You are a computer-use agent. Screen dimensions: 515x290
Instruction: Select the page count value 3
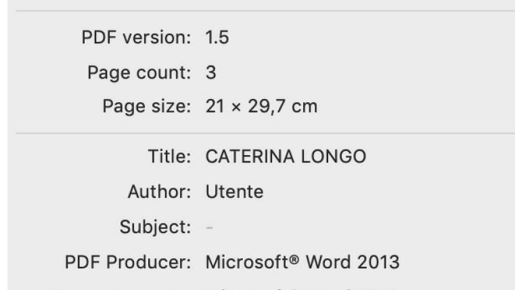tap(211, 72)
